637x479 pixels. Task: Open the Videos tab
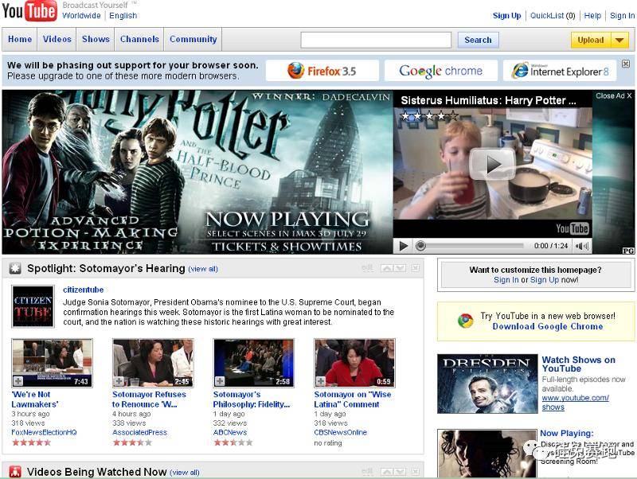pos(57,39)
